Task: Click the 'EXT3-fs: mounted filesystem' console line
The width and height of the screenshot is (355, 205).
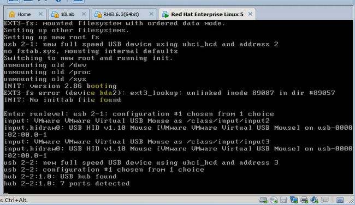Action: click(x=114, y=23)
